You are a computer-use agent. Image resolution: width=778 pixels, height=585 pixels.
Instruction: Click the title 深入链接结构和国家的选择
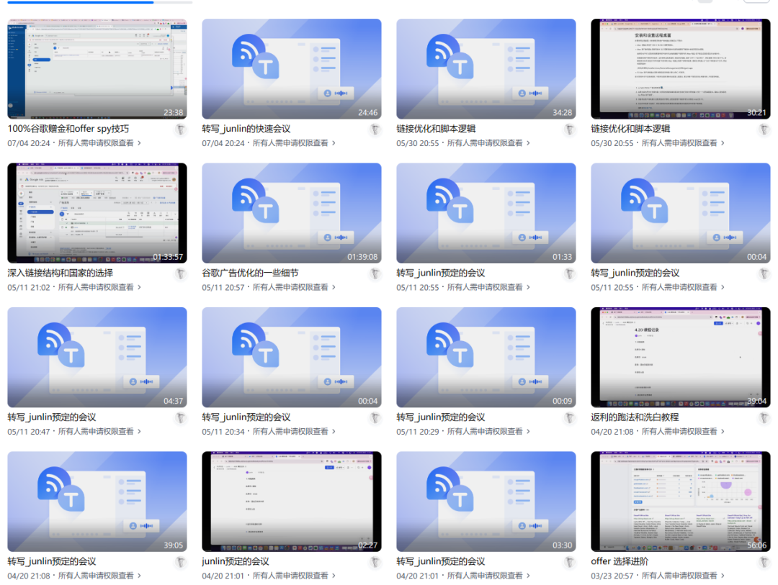tap(60, 273)
